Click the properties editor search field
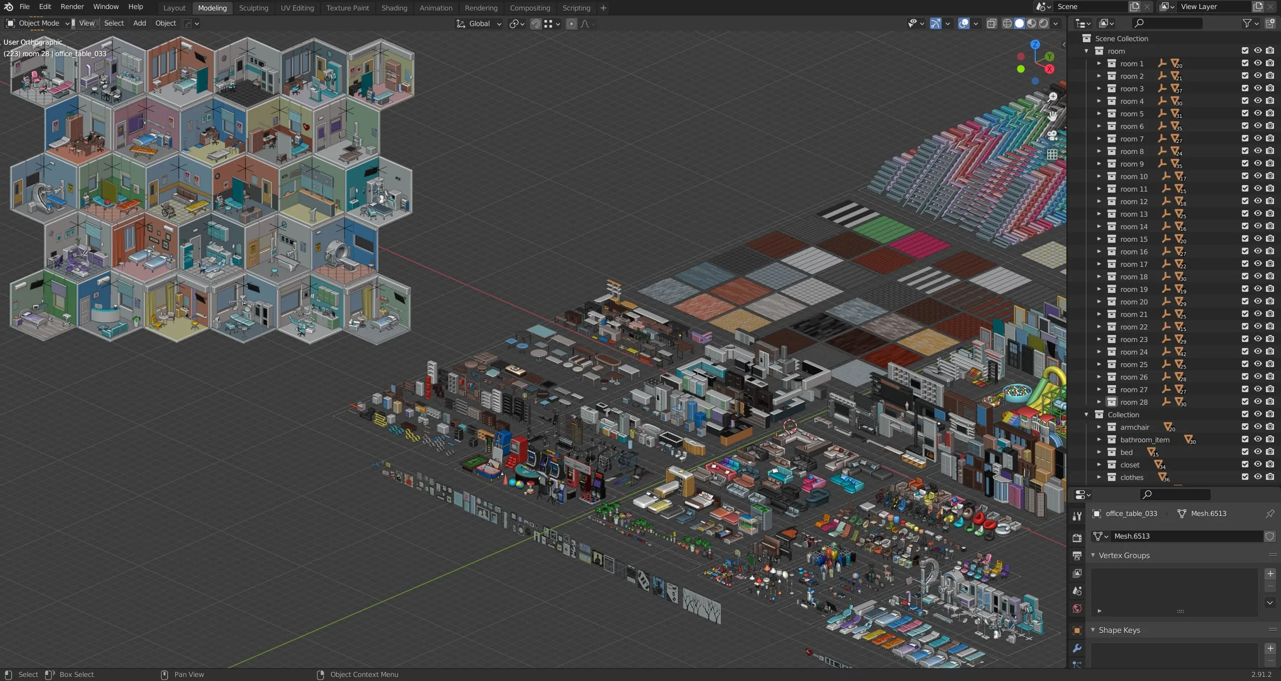Image resolution: width=1281 pixels, height=681 pixels. (x=1175, y=494)
